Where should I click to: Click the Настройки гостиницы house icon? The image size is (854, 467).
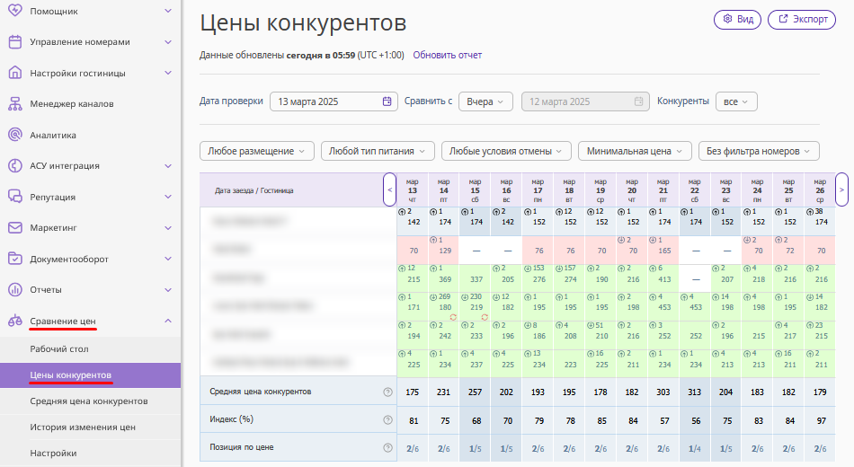pyautogui.click(x=15, y=73)
